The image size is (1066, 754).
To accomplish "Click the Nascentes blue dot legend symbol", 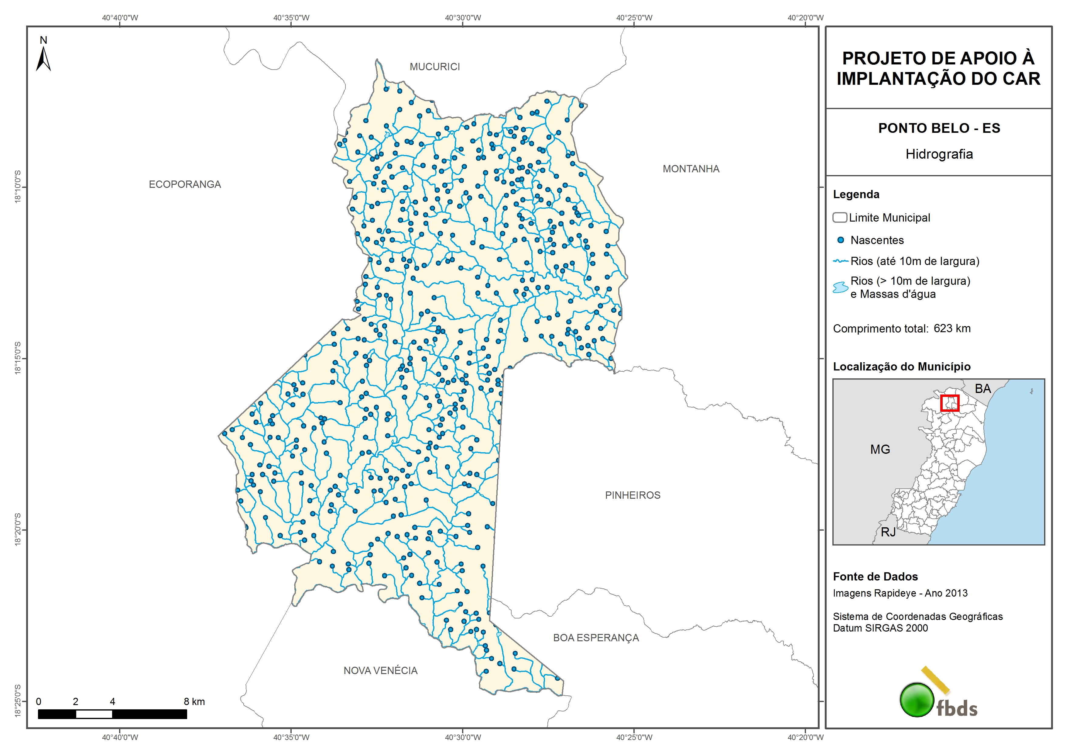I will coord(840,240).
